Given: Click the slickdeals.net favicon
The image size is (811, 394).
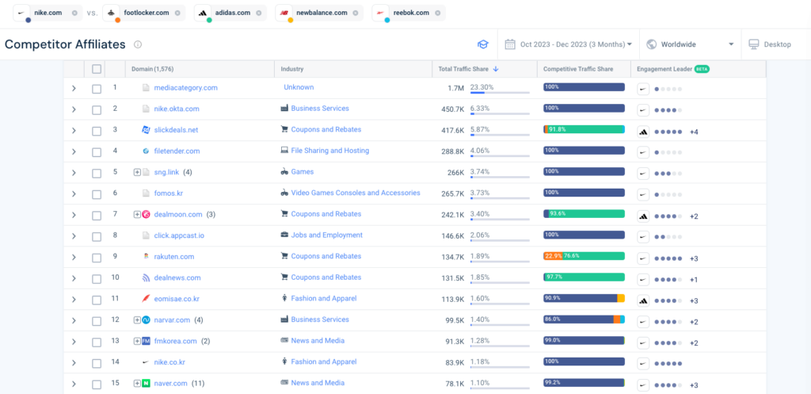Looking at the screenshot, I should (x=146, y=130).
